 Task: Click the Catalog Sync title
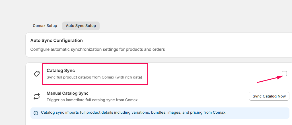tap(61, 71)
